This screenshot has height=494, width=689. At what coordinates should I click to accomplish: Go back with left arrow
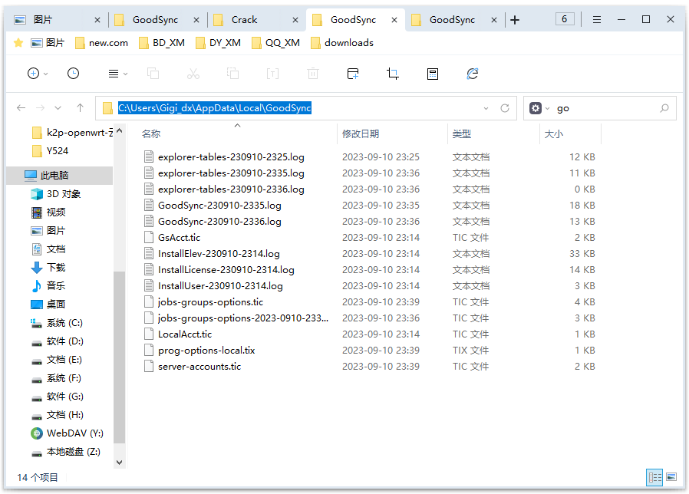[x=21, y=107]
